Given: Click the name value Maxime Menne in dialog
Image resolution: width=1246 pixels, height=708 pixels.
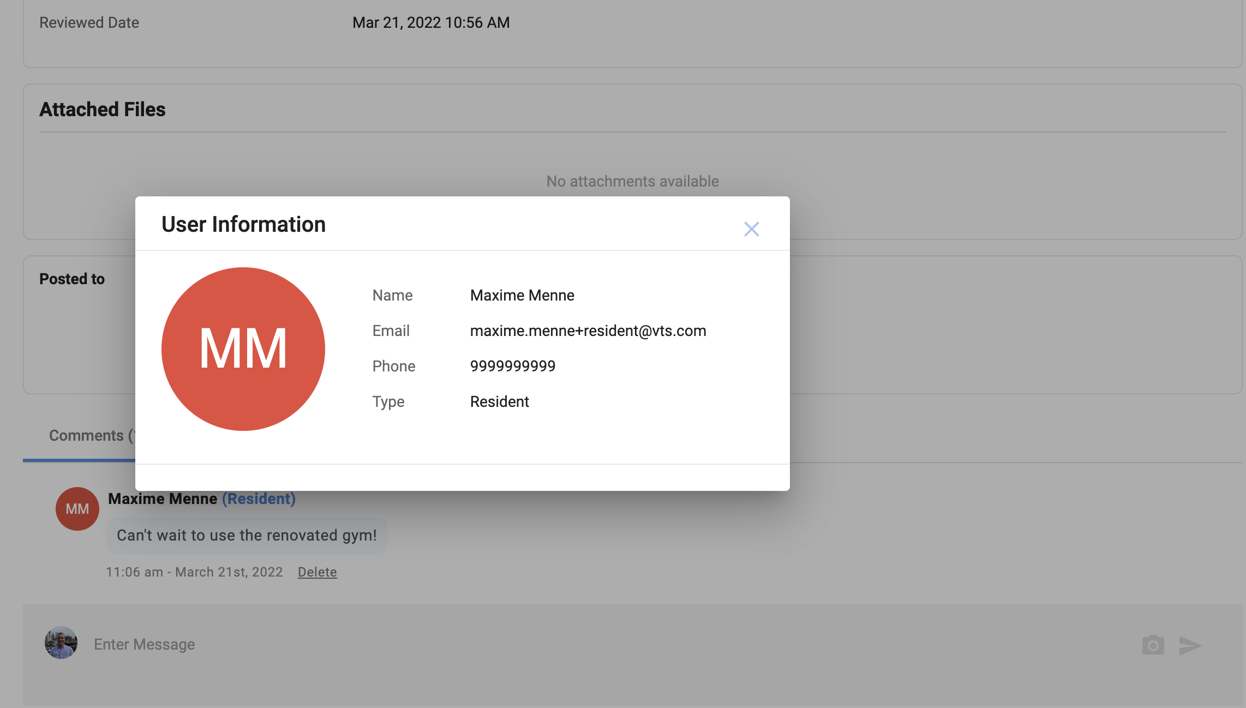Looking at the screenshot, I should point(522,296).
